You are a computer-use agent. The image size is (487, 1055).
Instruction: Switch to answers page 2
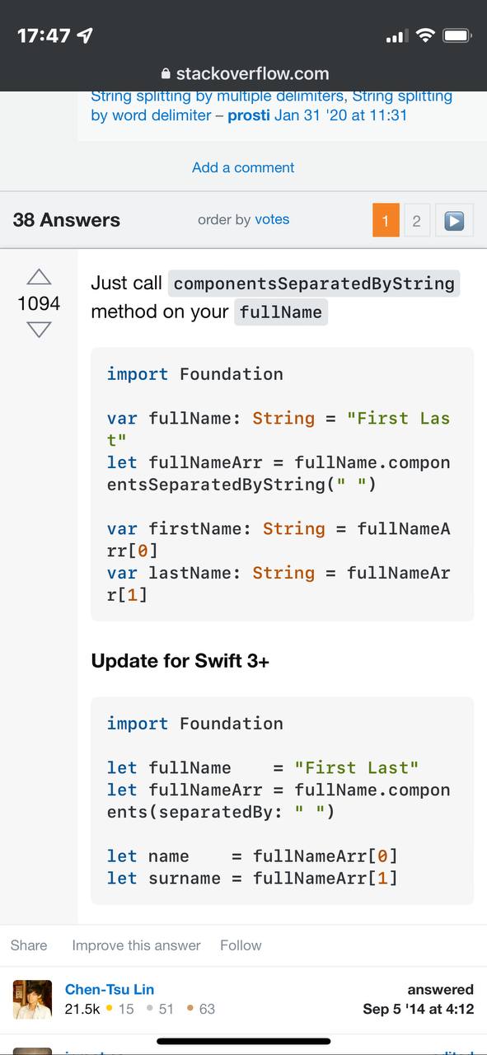(417, 220)
